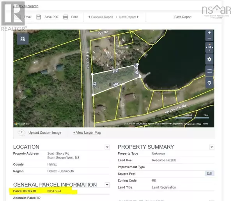Activate the area selection square tool
The height and width of the screenshot is (201, 234).
(x=209, y=71)
